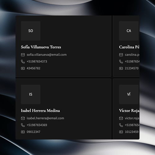The width and height of the screenshot is (155, 155).
Task: Click the SO avatar of Sofía Villanueva
Action: [x=31, y=31]
